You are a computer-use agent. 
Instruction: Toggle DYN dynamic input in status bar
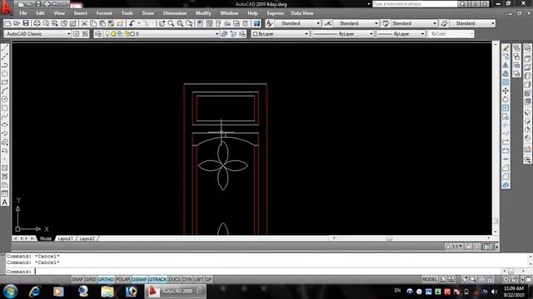pos(187,279)
